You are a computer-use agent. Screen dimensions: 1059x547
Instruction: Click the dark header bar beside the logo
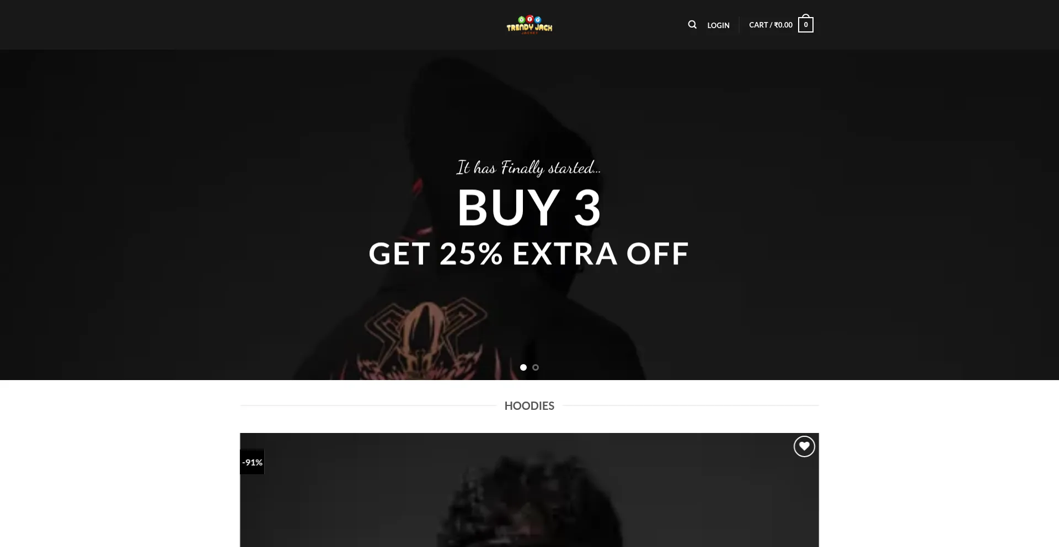[x=331, y=25]
